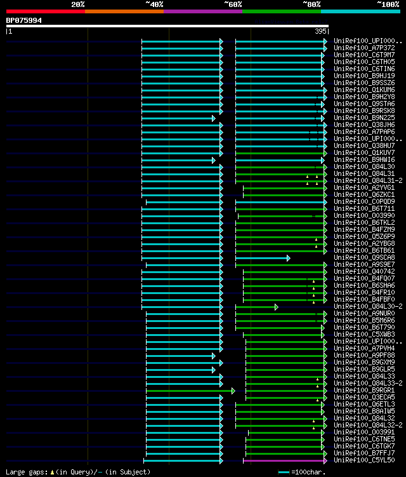Select hit label UniRef100_Q84L33-2

pos(368,384)
